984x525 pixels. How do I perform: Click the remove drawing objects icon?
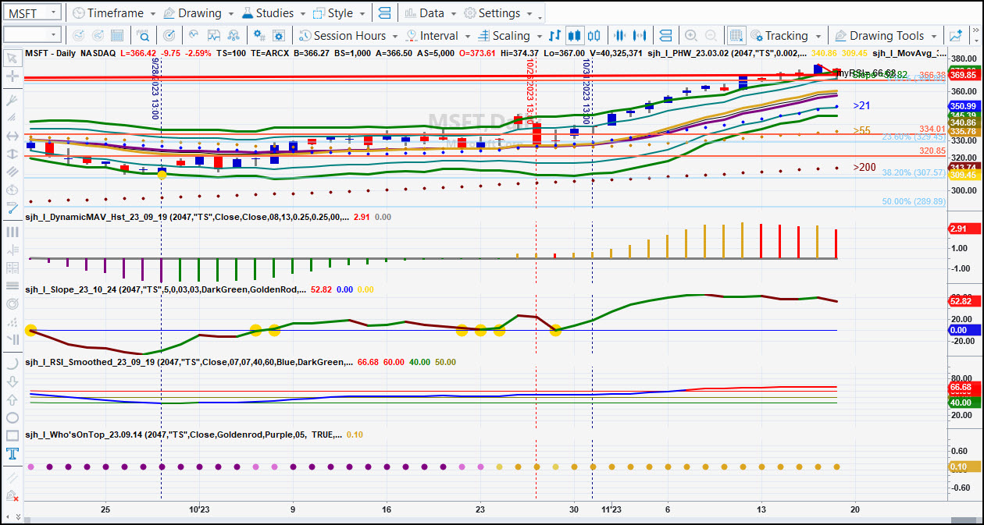12,495
